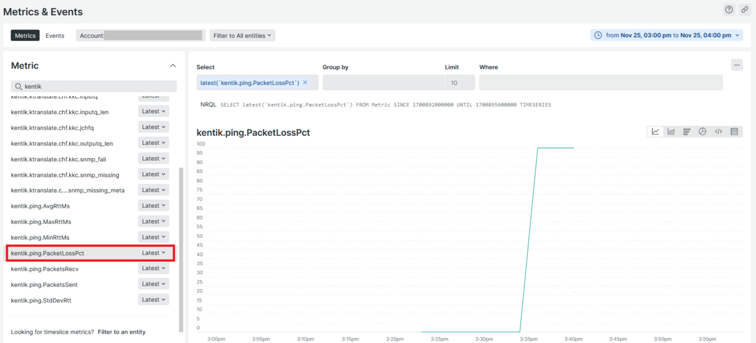Open Latest dropdown for chf.kkc.jchfq
The width and height of the screenshot is (756, 343).
154,127
